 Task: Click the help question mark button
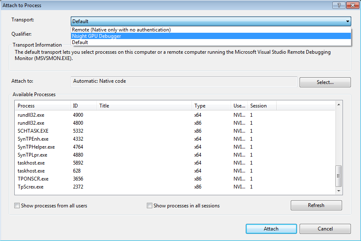click(339, 5)
